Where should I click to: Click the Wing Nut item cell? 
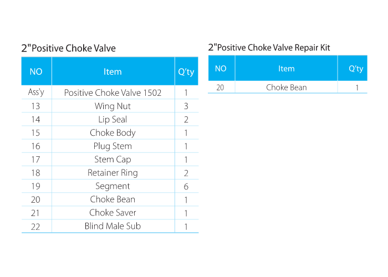(113, 106)
